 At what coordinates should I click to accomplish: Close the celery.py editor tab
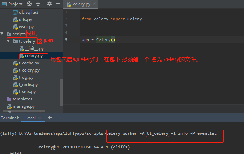click(x=94, y=4)
